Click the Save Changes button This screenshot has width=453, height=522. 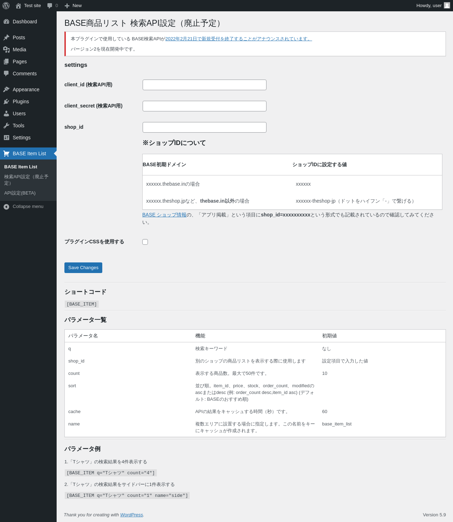click(83, 268)
